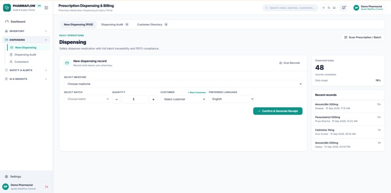Switch to Customer Directory tab
The width and height of the screenshot is (391, 193).
pos(152,24)
